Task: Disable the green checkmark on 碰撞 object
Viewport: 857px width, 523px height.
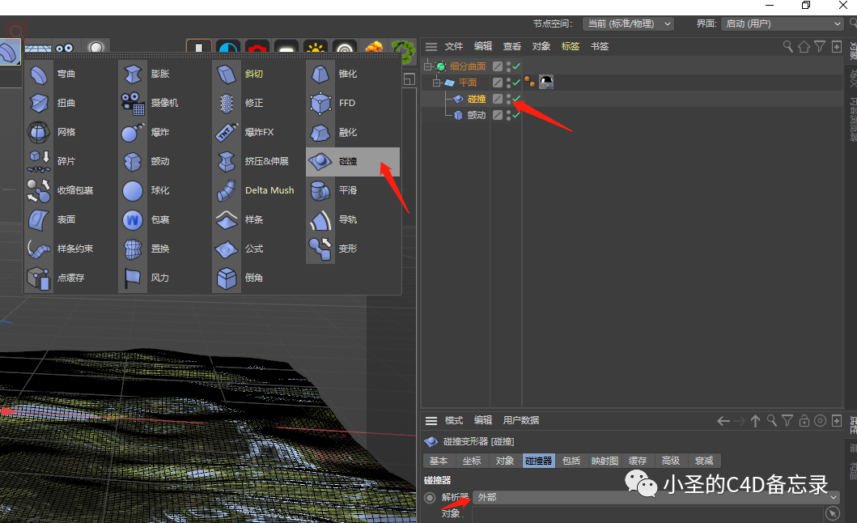Action: 515,98
